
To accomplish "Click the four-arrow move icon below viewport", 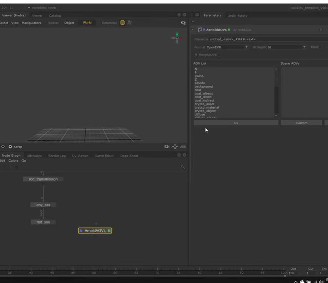I will pyautogui.click(x=175, y=147).
